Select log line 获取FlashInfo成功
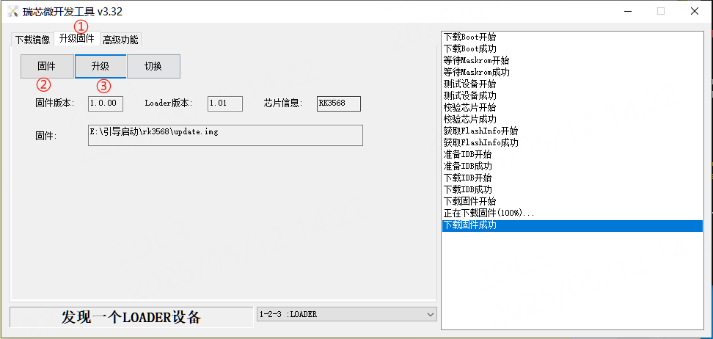 point(572,143)
